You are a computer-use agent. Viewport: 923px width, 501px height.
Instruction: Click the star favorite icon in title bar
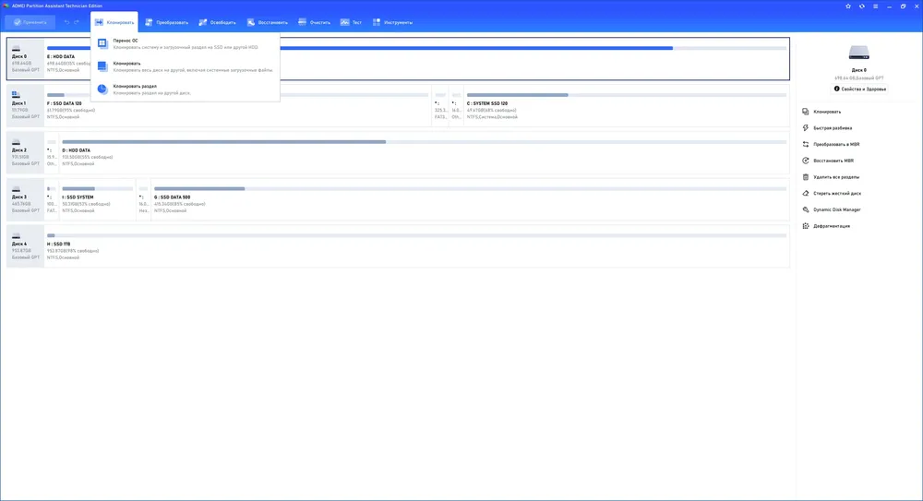tap(848, 6)
